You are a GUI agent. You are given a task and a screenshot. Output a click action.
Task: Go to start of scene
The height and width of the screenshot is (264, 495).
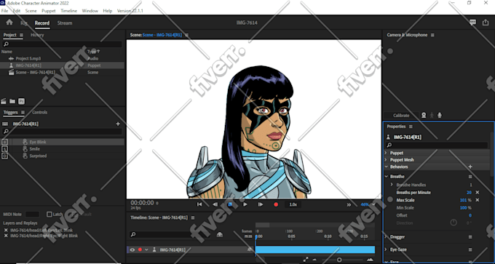199,204
